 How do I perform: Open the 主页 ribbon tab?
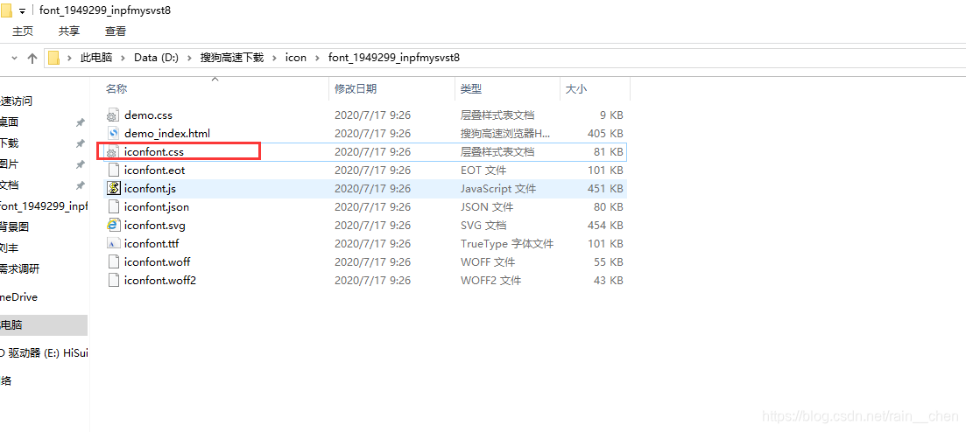click(23, 31)
